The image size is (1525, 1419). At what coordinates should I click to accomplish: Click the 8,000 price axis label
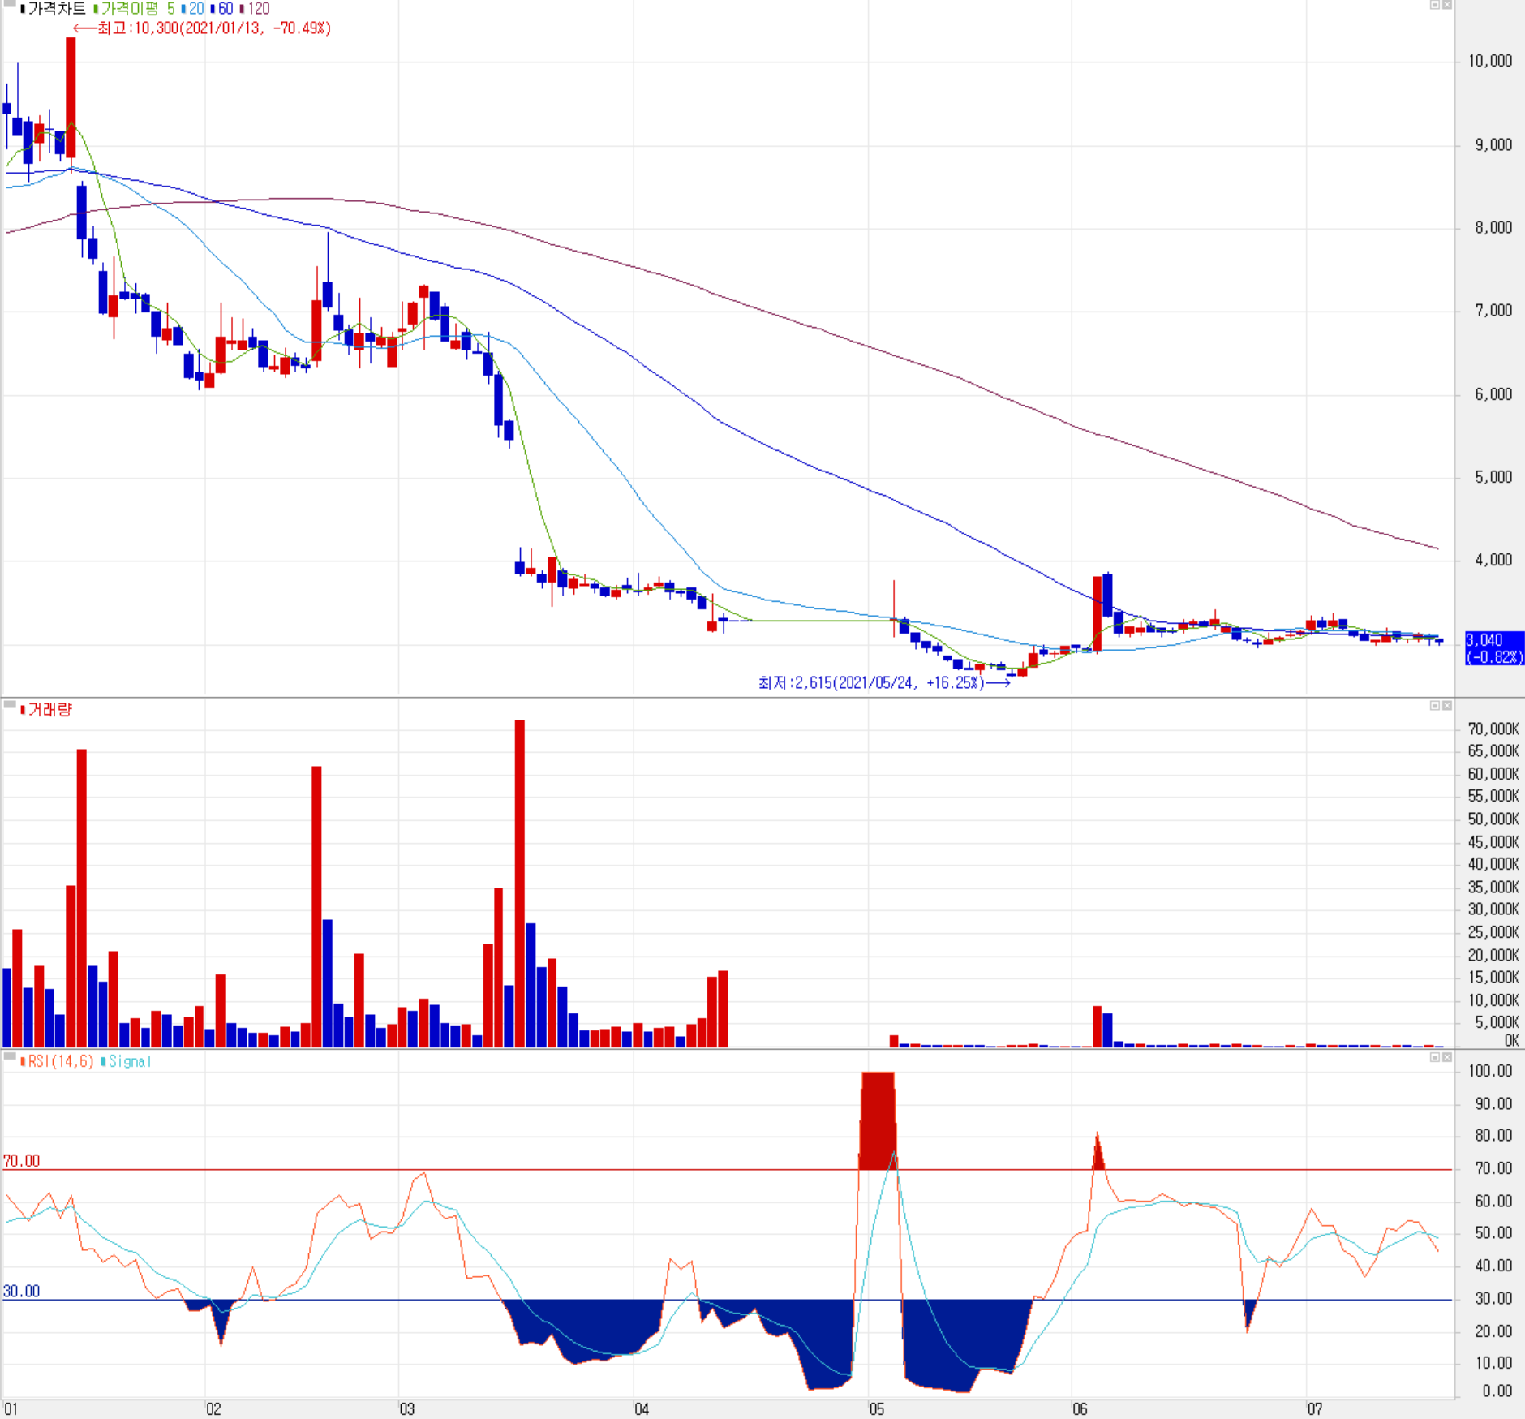tap(1493, 228)
